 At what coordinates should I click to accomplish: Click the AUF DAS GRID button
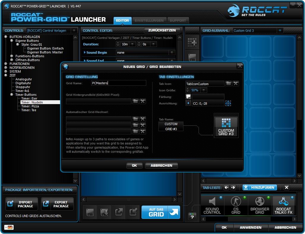click(161, 212)
